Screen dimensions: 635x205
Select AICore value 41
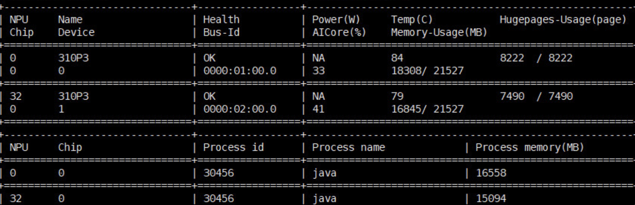(318, 109)
